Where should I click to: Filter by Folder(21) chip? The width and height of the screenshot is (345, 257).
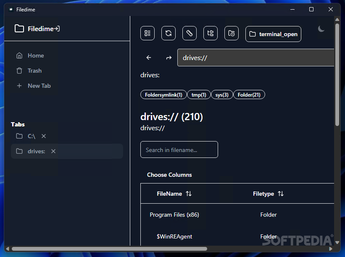249,95
